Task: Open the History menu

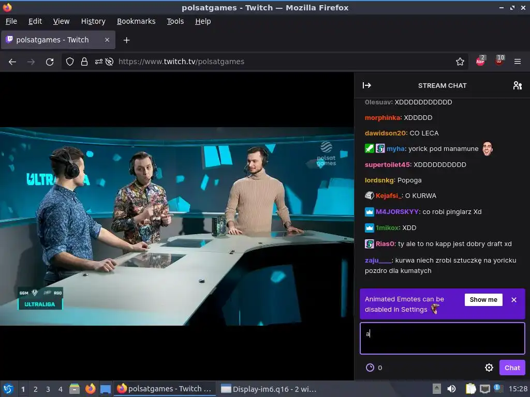Action: pos(93,21)
